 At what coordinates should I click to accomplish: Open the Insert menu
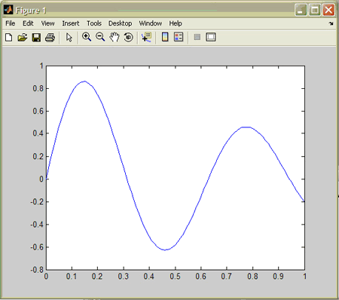(71, 23)
